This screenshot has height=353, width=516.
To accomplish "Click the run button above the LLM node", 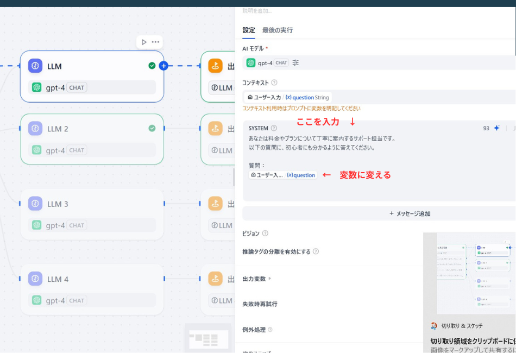I will 144,42.
